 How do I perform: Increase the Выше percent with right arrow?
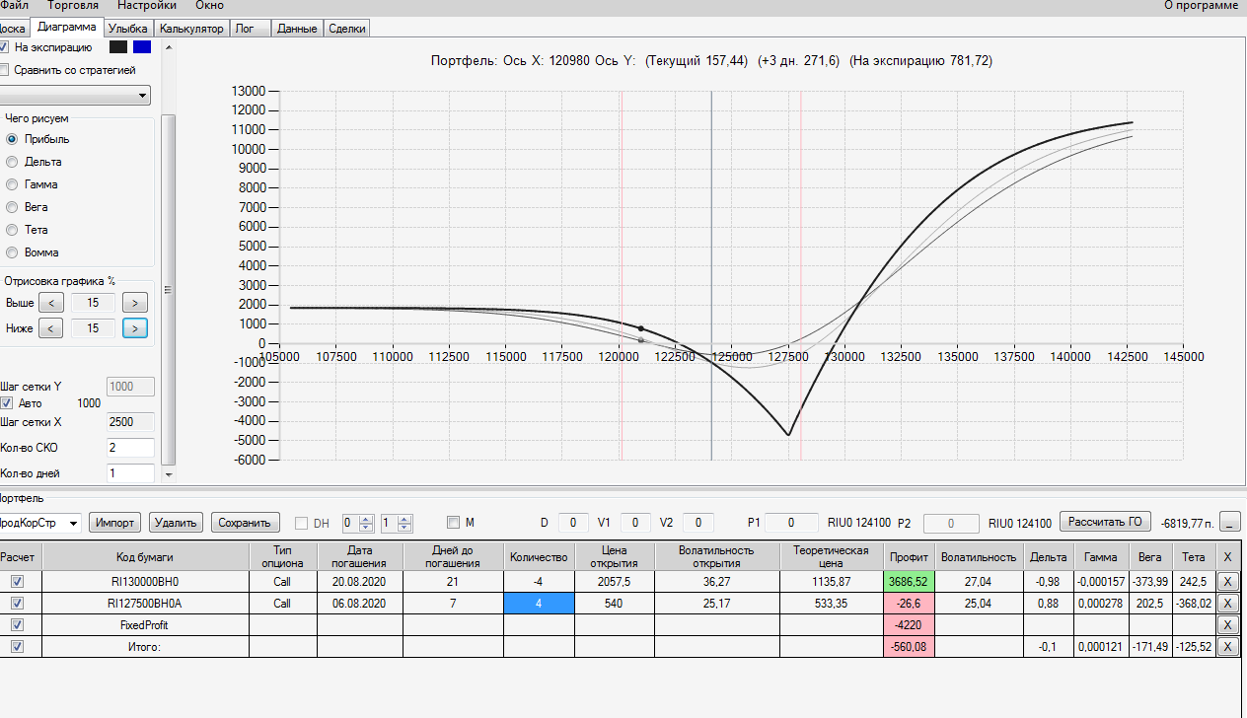coord(135,303)
